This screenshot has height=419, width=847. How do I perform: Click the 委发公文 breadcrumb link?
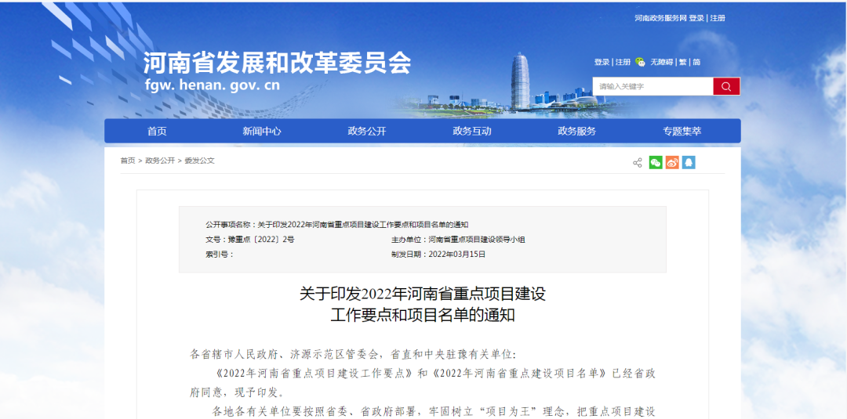pyautogui.click(x=199, y=161)
